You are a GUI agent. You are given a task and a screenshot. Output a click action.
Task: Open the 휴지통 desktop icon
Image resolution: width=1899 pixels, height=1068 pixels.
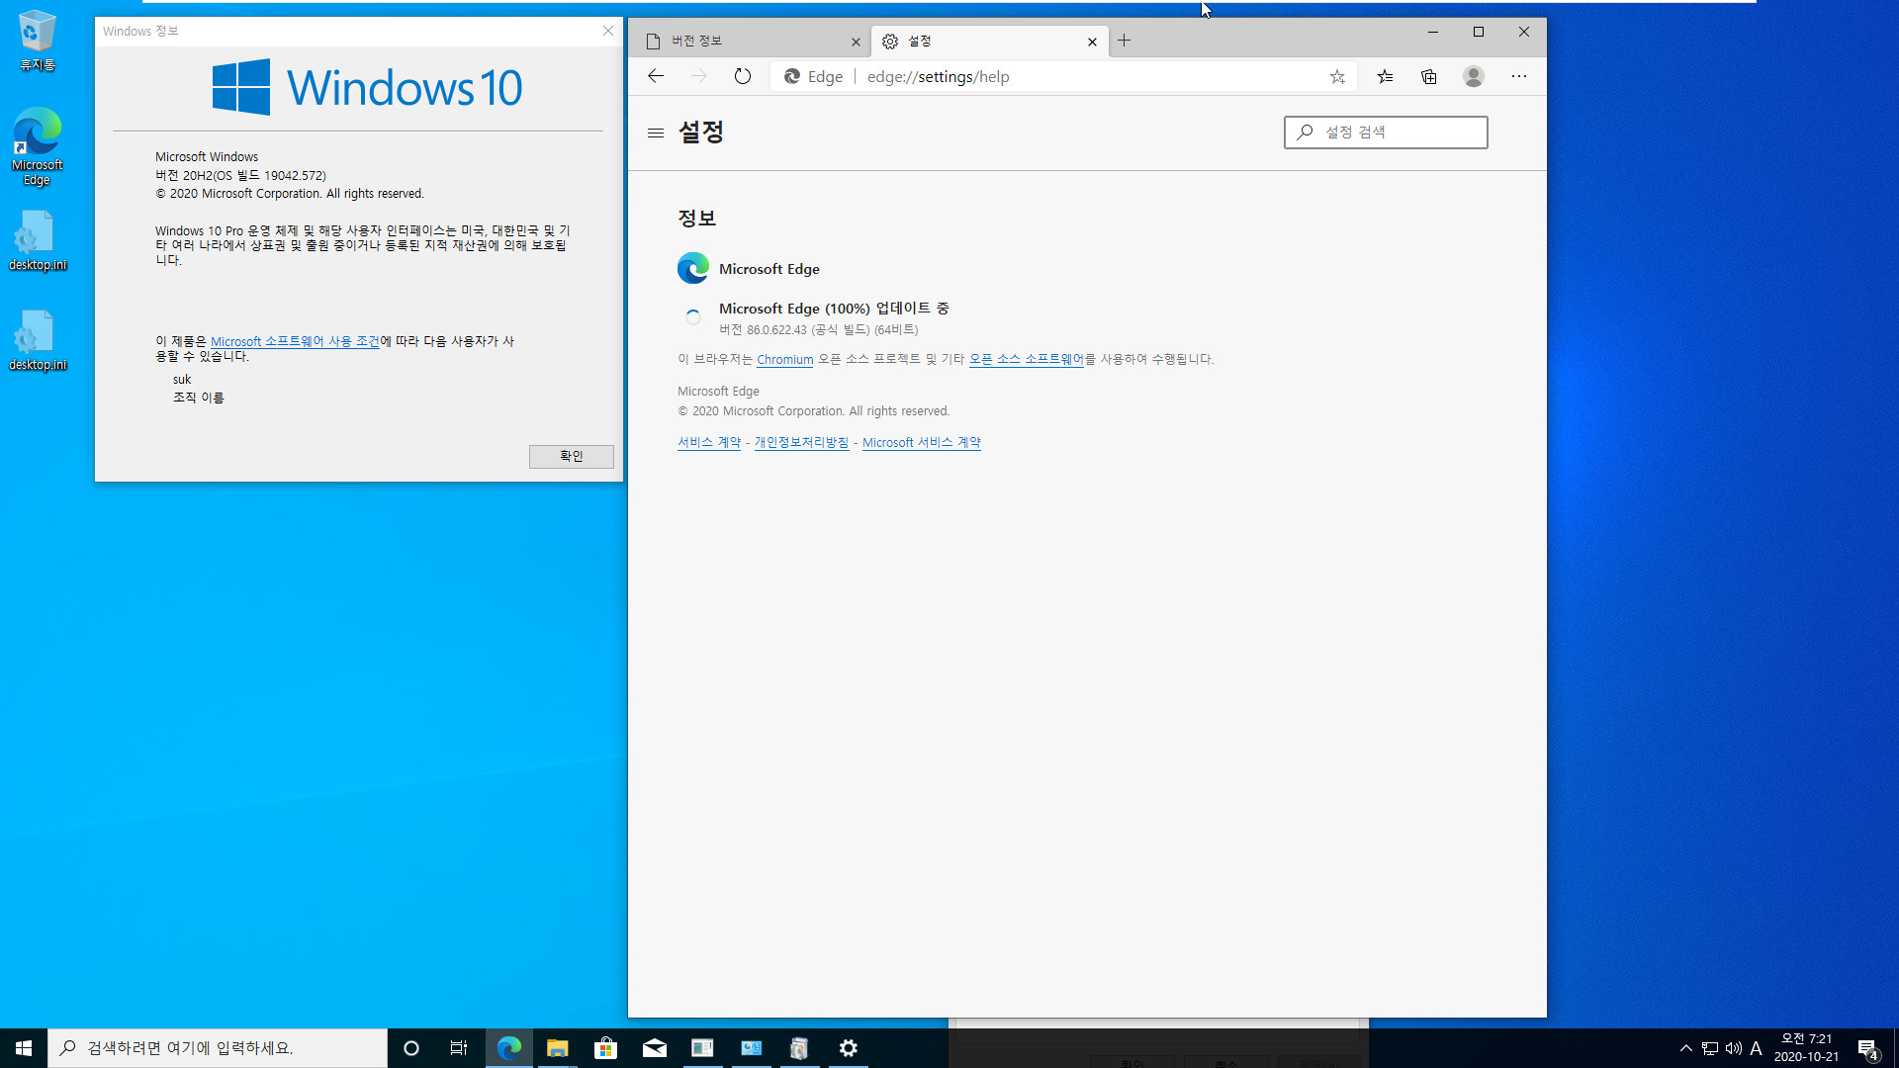pyautogui.click(x=38, y=41)
